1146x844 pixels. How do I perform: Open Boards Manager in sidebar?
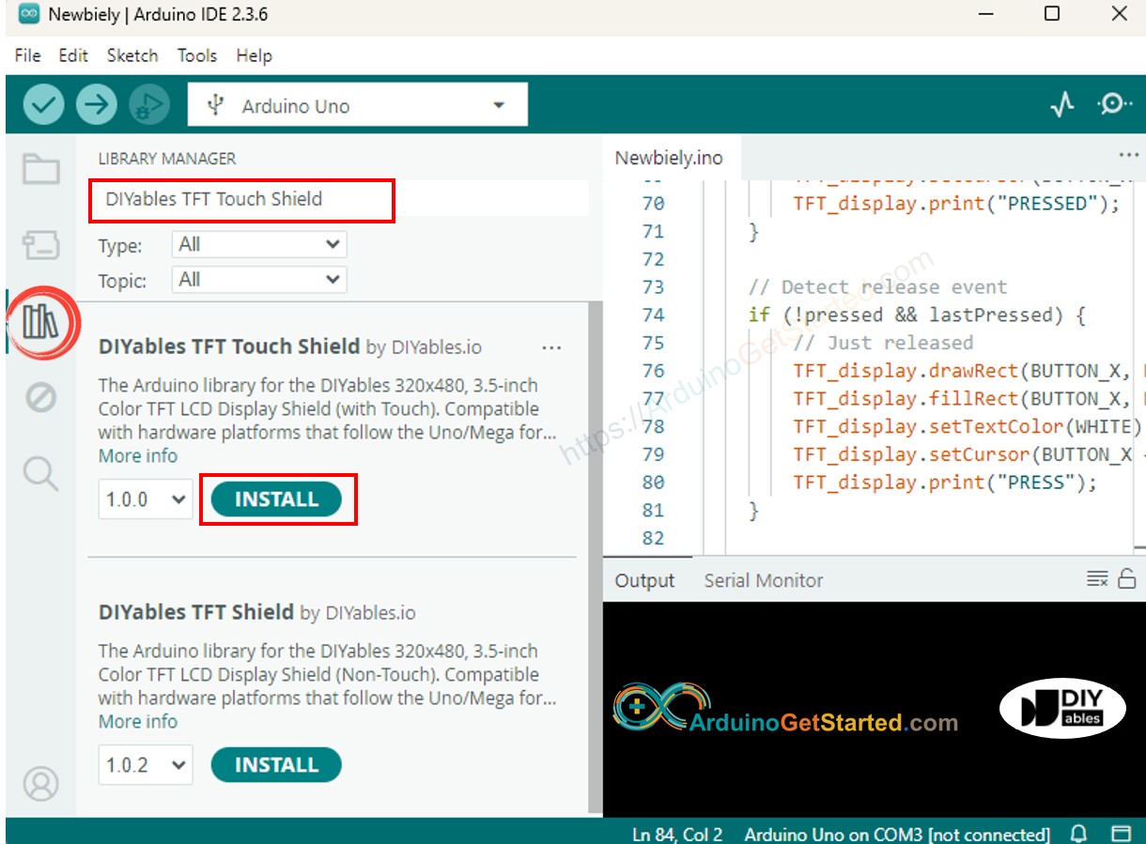(41, 246)
